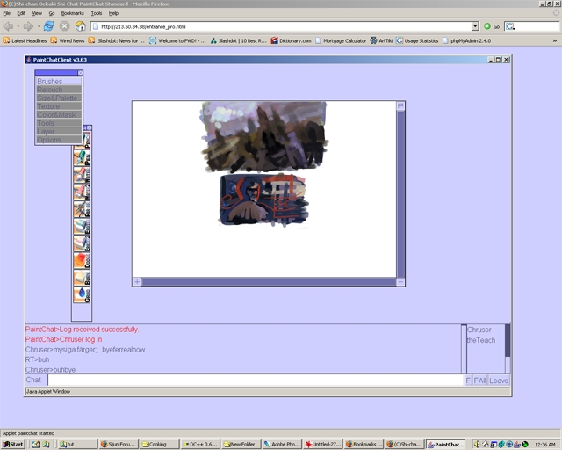Open Firefox File menu
562x450 pixels.
[7, 13]
